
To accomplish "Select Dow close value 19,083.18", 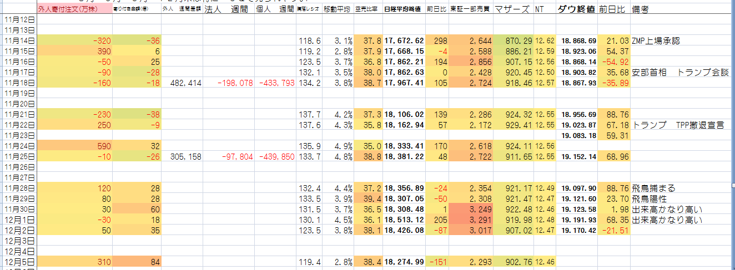I will (x=578, y=136).
